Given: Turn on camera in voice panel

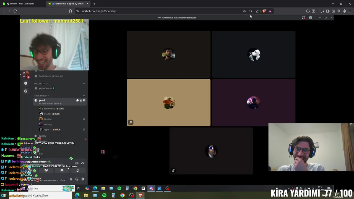Looking at the screenshot, I should click(30, 171).
